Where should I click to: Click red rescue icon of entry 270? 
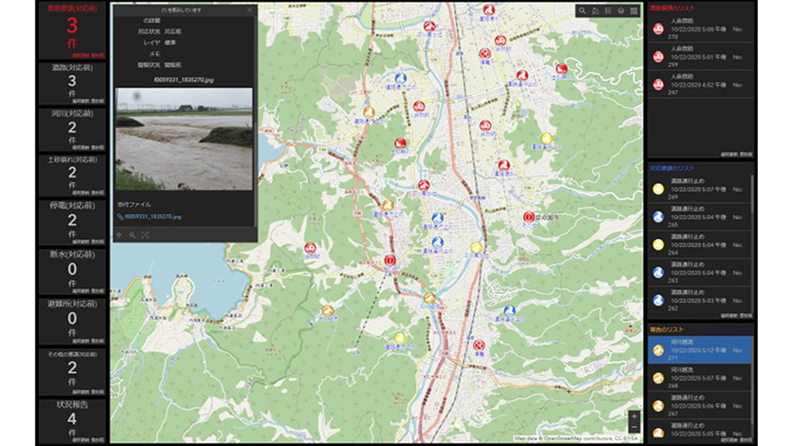click(658, 29)
